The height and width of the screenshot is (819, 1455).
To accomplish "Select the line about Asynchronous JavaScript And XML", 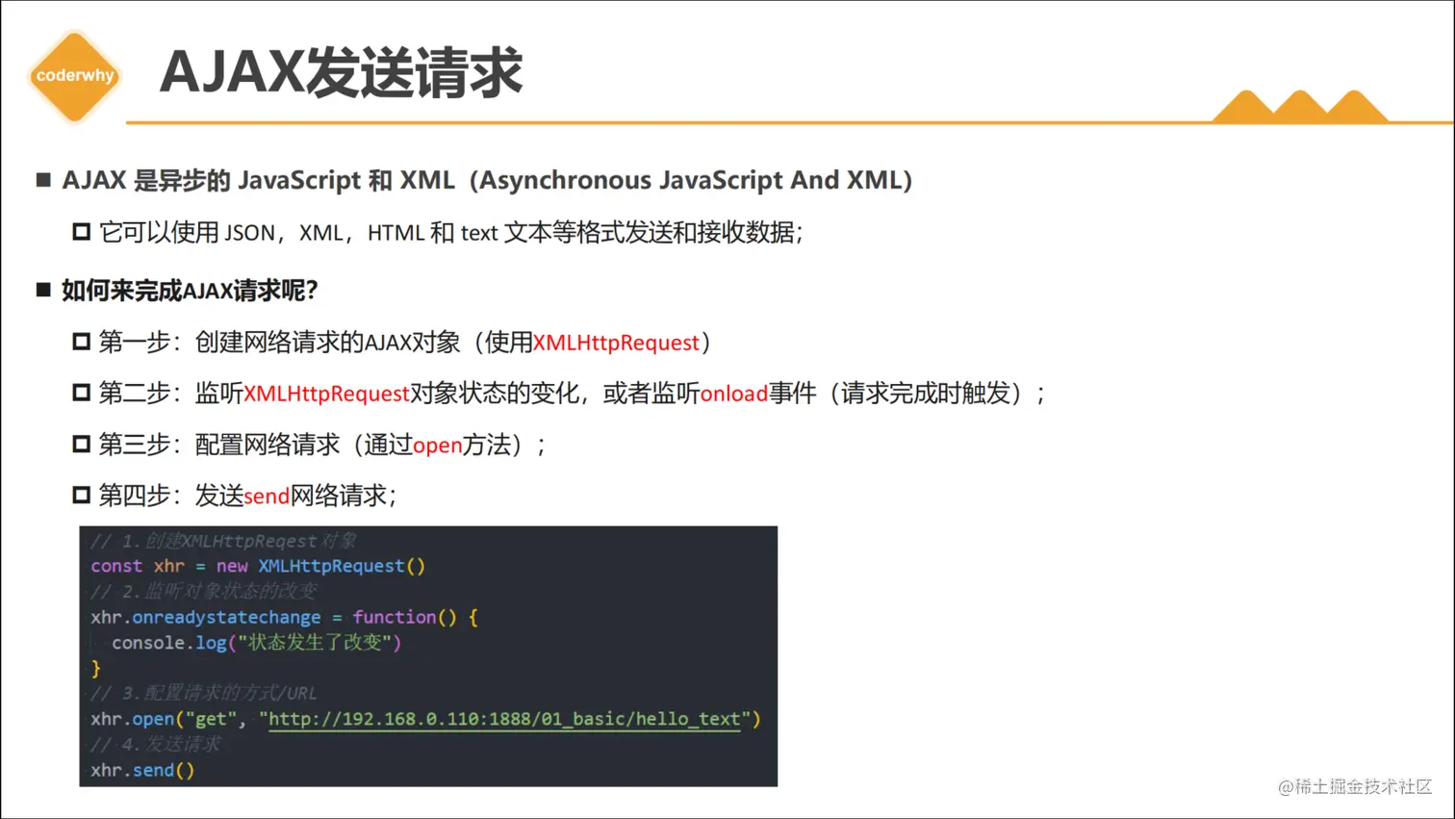I will (x=487, y=180).
